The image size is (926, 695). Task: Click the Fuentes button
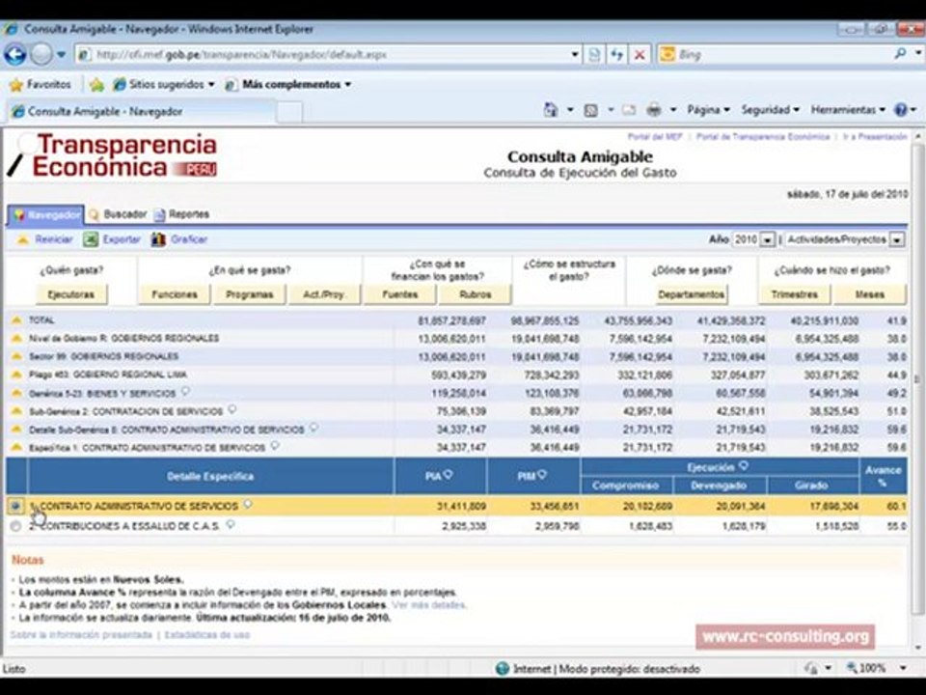pos(399,294)
